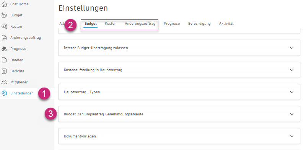This screenshot has height=150, width=306.
Task: Go to Budget in the sidebar
Action: click(x=16, y=15)
